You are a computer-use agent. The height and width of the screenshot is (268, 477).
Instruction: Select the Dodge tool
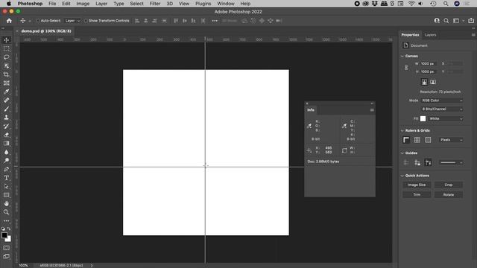pos(7,161)
